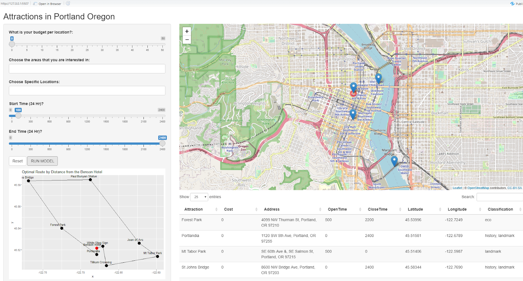The image size is (523, 281).
Task: Open the Show entries dropdown
Action: coord(199,197)
